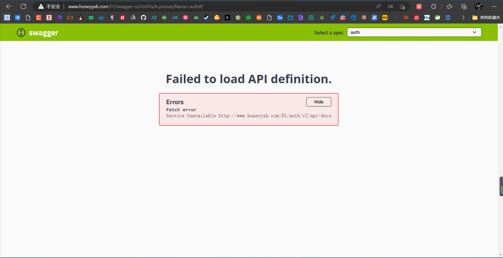Open the Extensions puzzle icon
The height and width of the screenshot is (258, 503).
click(x=433, y=7)
